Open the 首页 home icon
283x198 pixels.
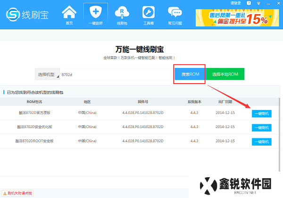pyautogui.click(x=69, y=15)
